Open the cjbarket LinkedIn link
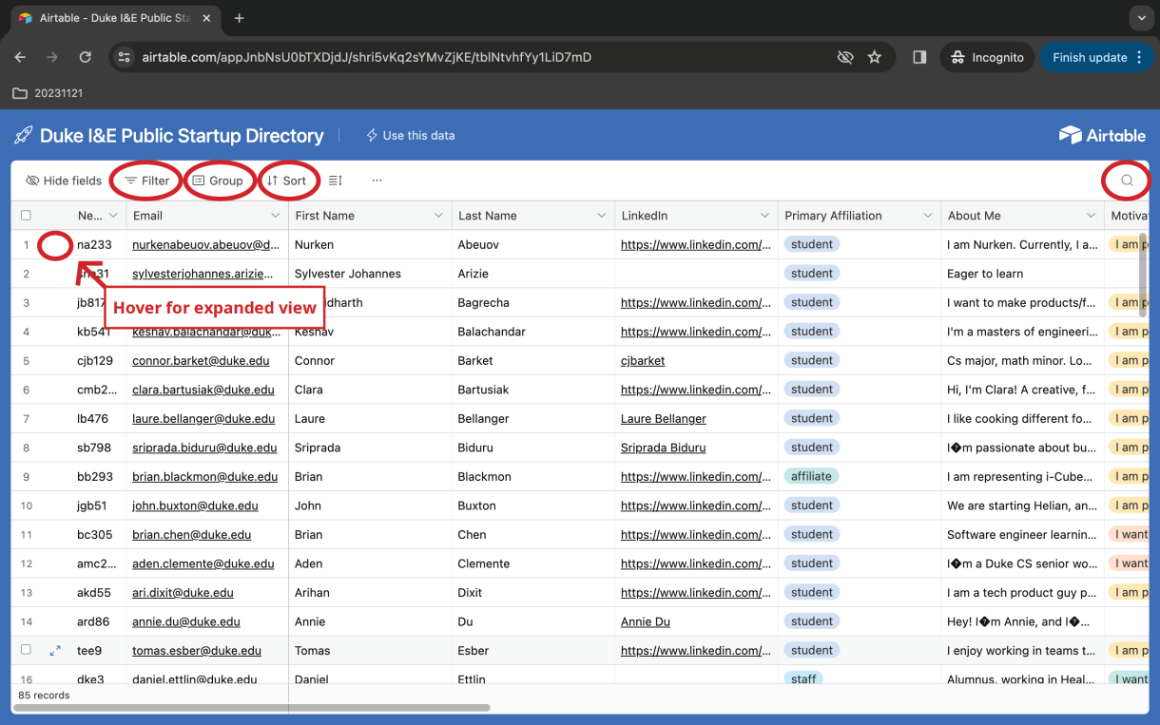 (643, 361)
